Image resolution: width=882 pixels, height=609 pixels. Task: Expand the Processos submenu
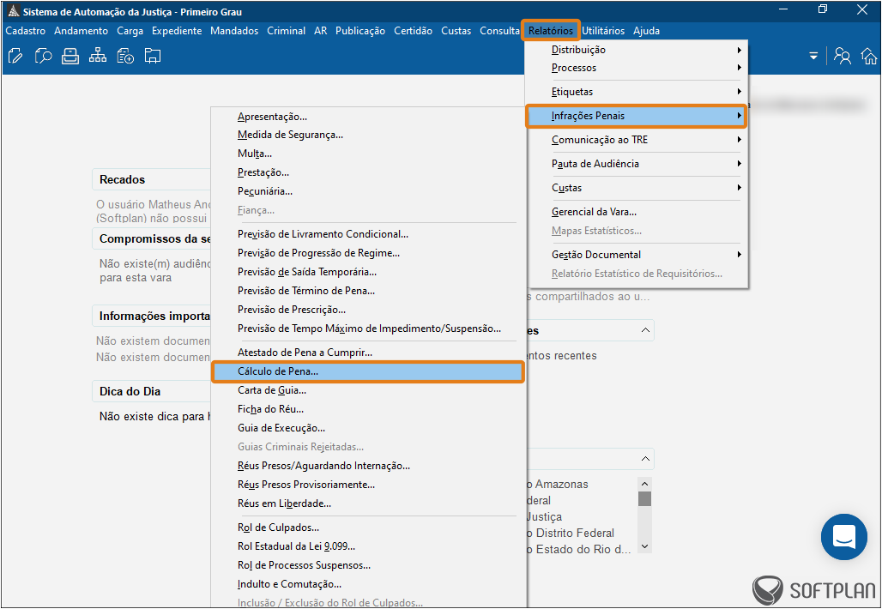click(x=636, y=68)
